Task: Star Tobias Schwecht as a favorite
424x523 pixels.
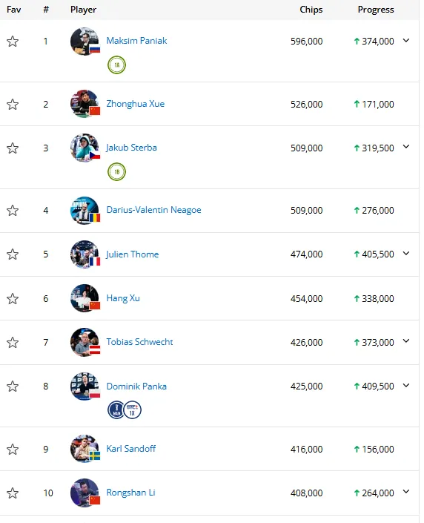Action: pos(13,343)
